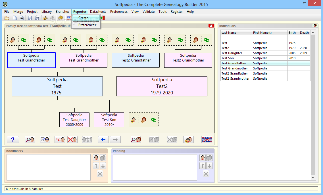Image resolution: width=323 pixels, height=195 pixels.
Task: Open the Tools menu
Action: pos(162,12)
